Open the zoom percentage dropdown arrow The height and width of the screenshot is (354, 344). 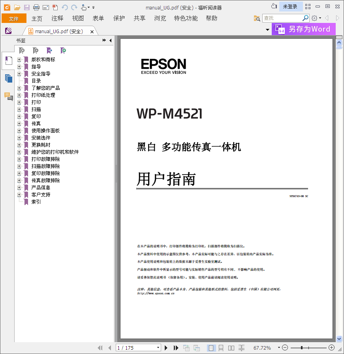tap(279, 348)
